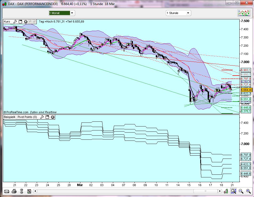Zoom in the chart
Screen dimensions: 254x197
point(248,191)
